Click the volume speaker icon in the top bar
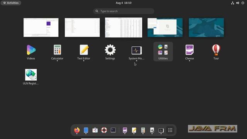Image resolution: width=247 pixels, height=139 pixels. [x=238, y=3]
